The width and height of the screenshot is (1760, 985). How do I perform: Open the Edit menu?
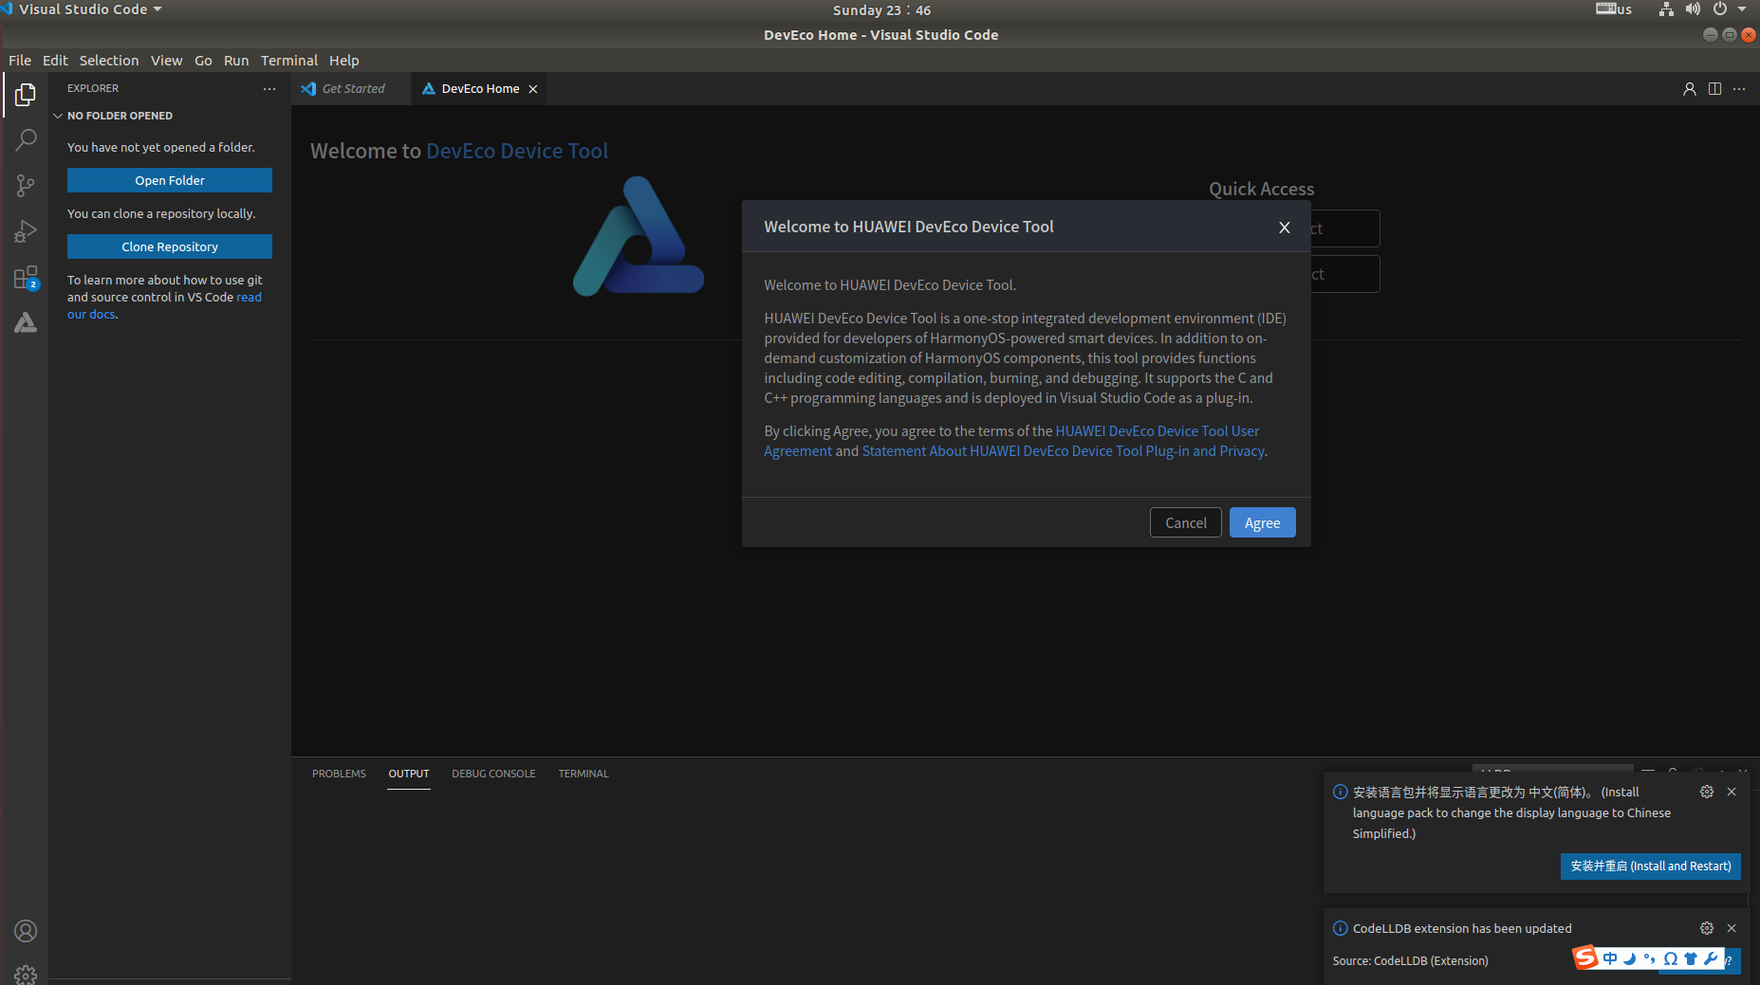55,61
